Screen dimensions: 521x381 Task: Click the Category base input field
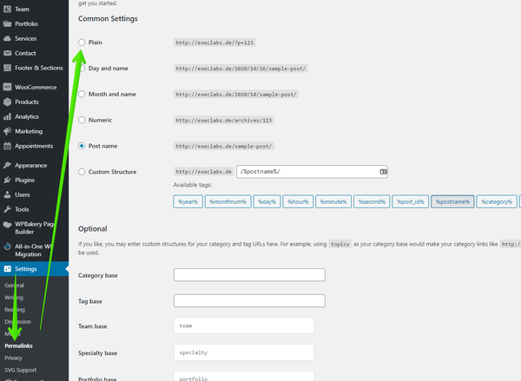(249, 275)
